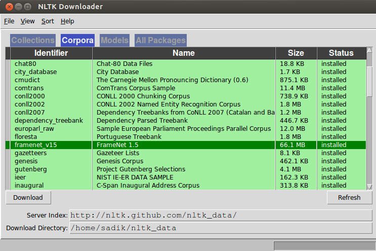The width and height of the screenshot is (376, 251).
Task: Select the ieer identifier
Action: point(20,177)
